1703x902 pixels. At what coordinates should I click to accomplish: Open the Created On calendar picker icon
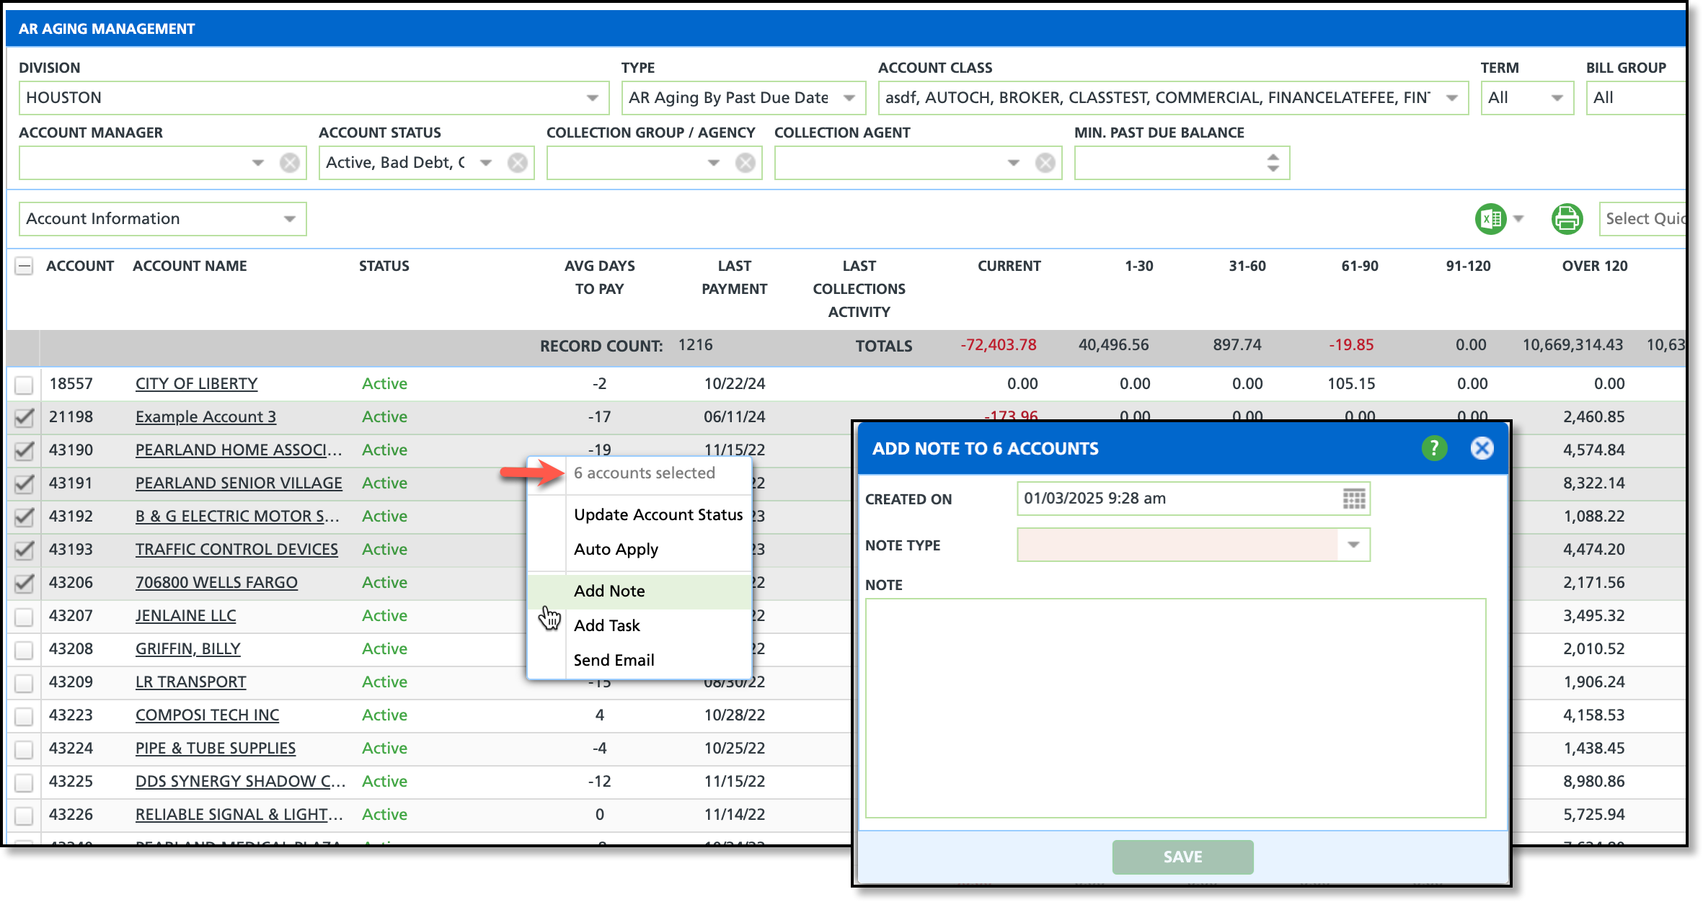[x=1353, y=499]
